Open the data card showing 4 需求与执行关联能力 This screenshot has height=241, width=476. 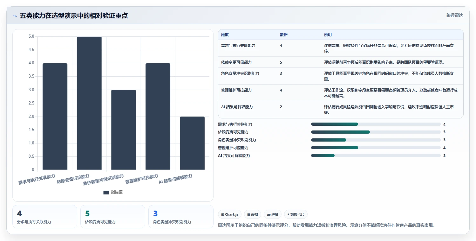click(45, 217)
